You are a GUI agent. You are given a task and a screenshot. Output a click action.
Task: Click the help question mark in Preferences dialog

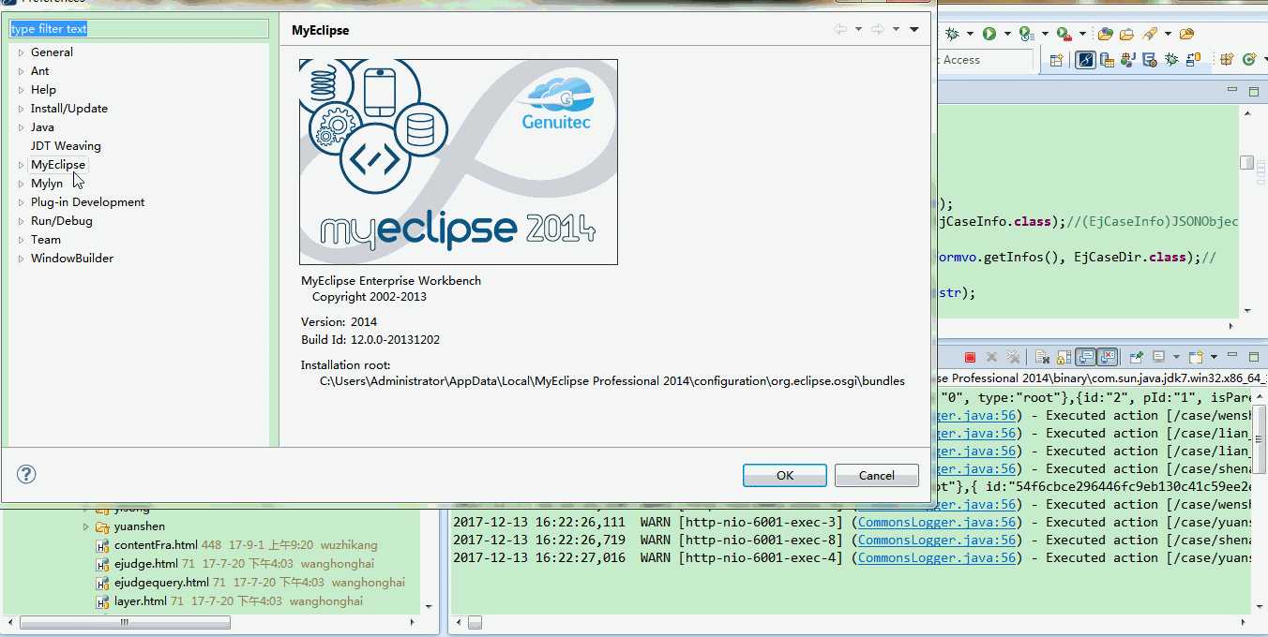pos(26,474)
